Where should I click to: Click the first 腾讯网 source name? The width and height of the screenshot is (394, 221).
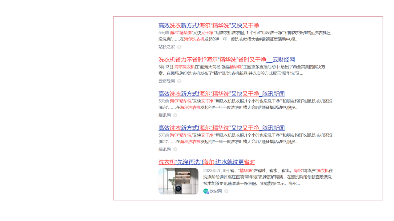click(165, 115)
